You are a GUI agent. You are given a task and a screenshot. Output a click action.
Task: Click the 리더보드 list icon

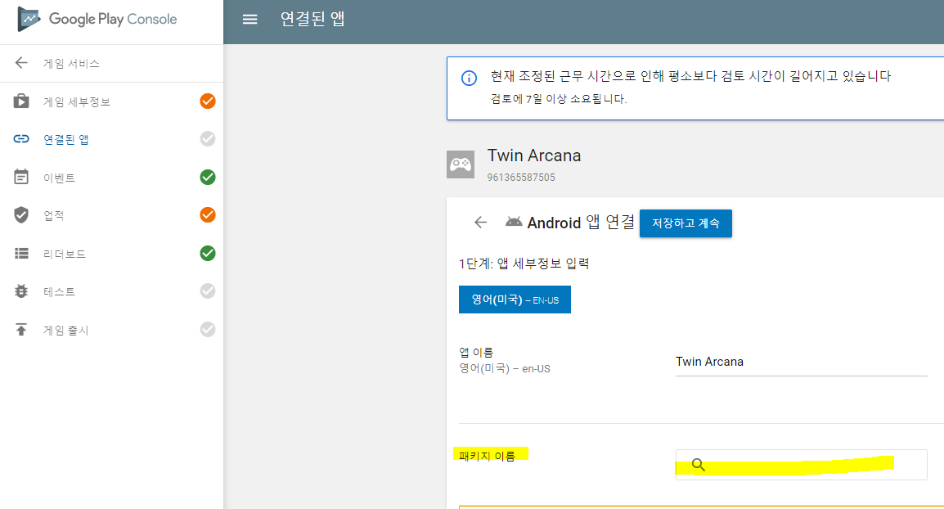tap(21, 254)
